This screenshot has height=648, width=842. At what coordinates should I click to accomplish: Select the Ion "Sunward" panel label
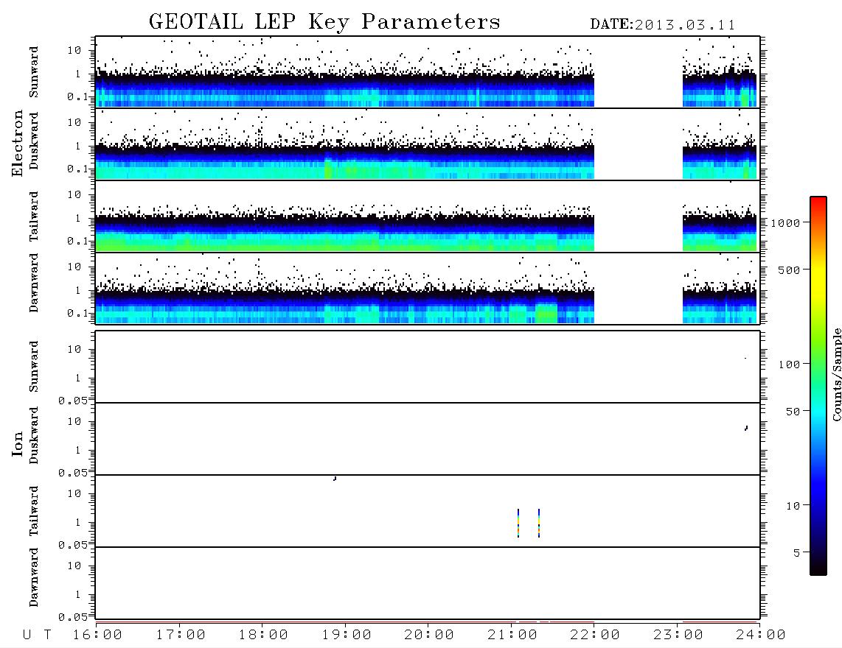click(34, 367)
